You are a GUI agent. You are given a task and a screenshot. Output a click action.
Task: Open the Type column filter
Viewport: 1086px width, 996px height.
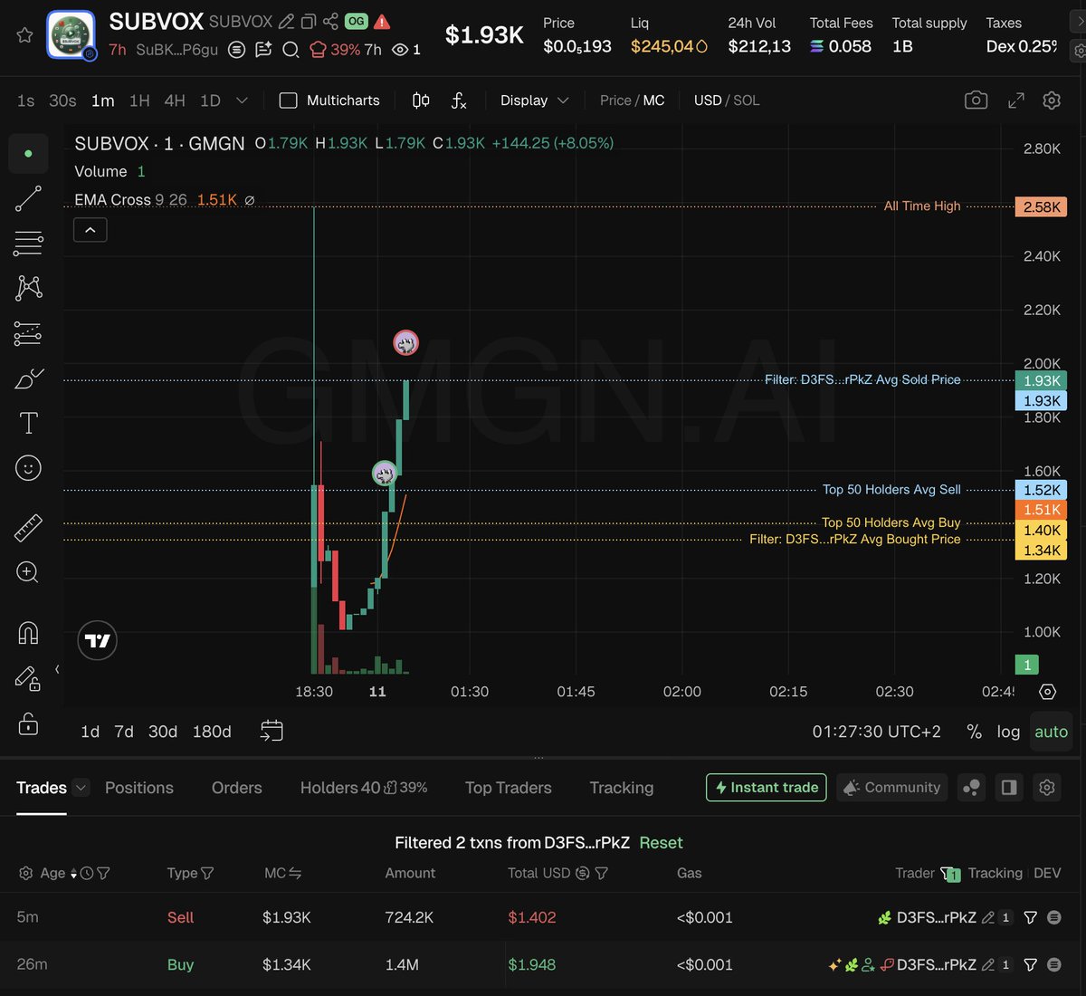pos(207,873)
